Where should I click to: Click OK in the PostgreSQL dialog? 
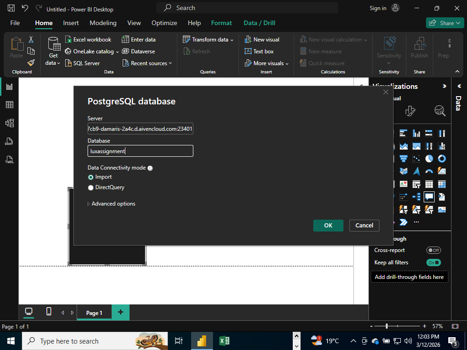click(328, 226)
